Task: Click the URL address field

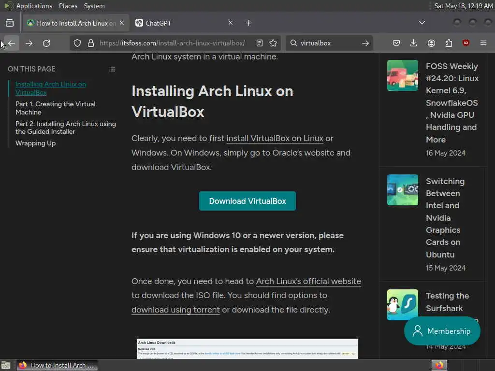Action: pyautogui.click(x=172, y=43)
